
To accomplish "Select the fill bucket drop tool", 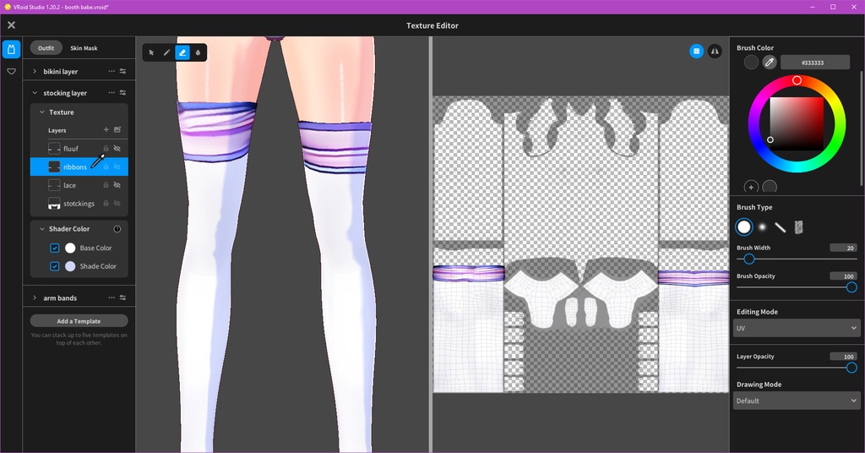I will pyautogui.click(x=198, y=52).
